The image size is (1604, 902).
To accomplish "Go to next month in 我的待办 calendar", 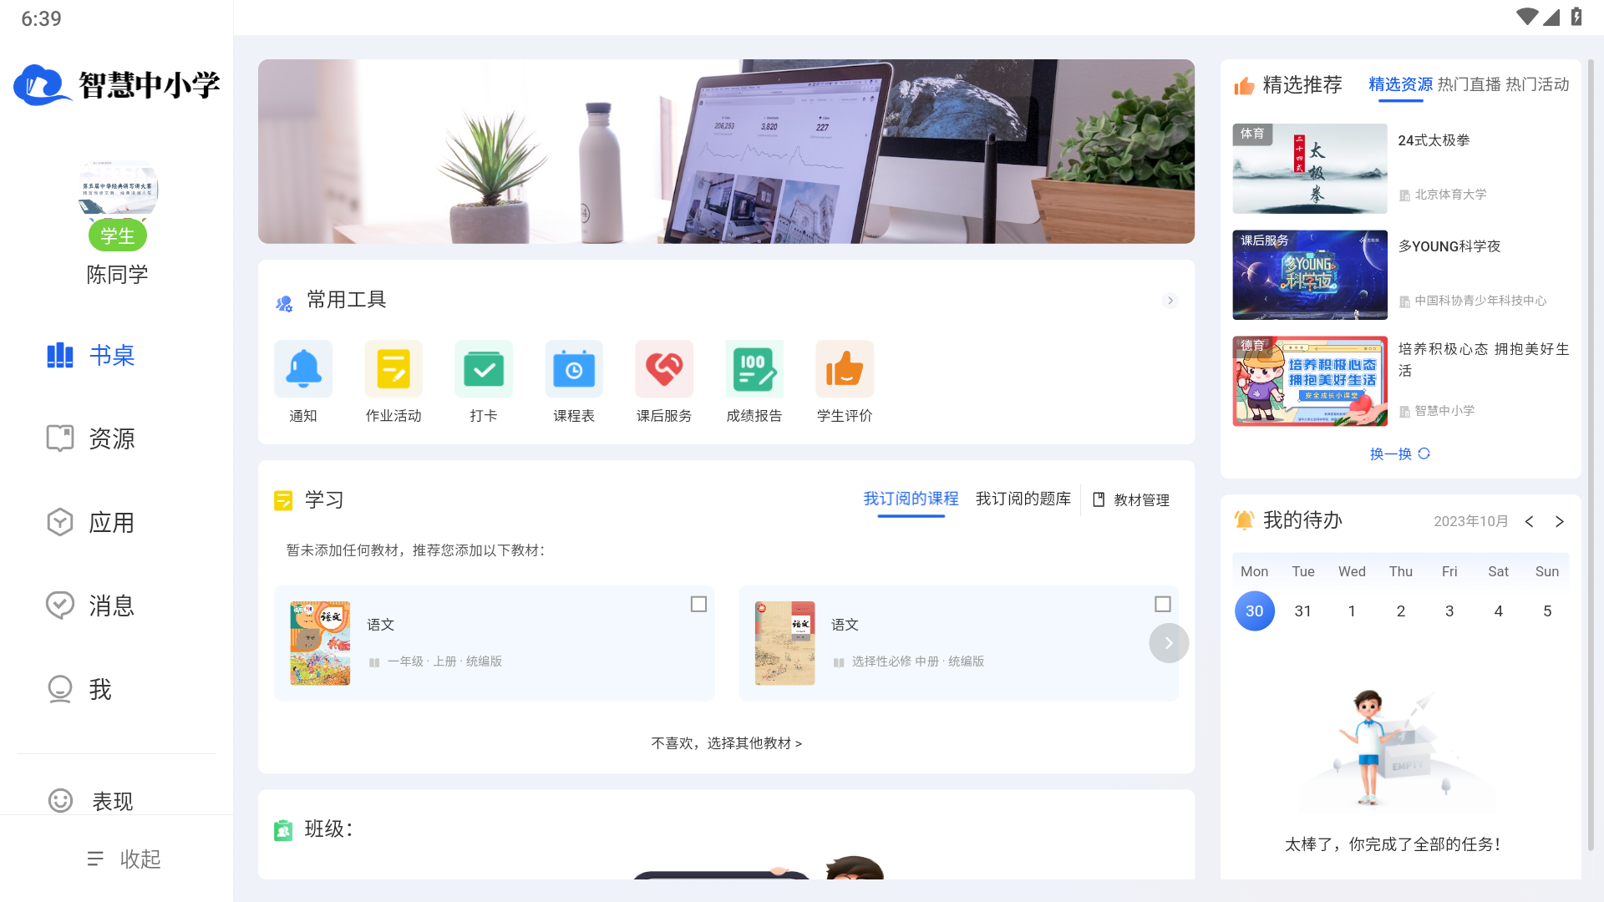I will 1560,521.
